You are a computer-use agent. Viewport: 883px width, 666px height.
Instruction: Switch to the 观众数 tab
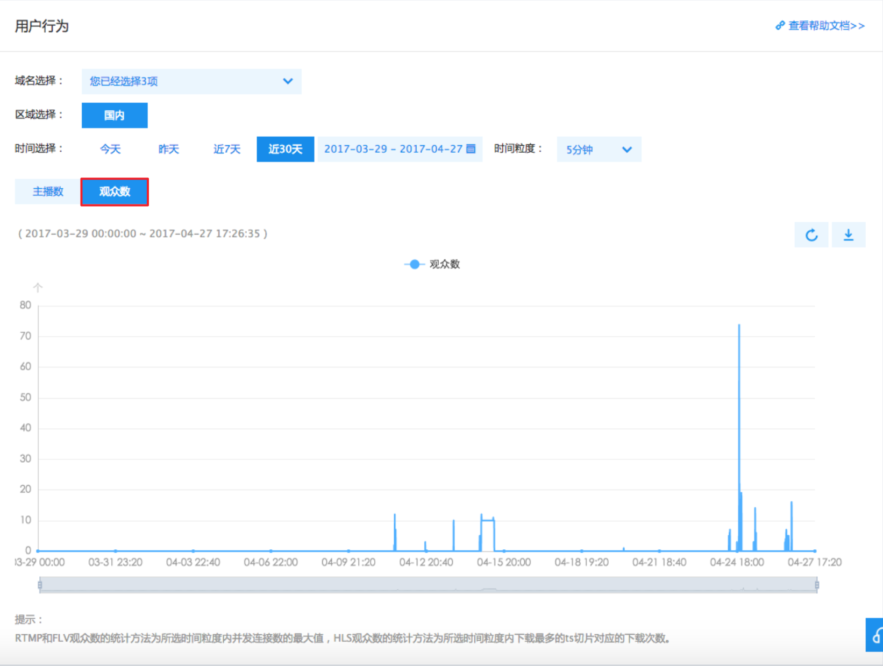coord(115,192)
